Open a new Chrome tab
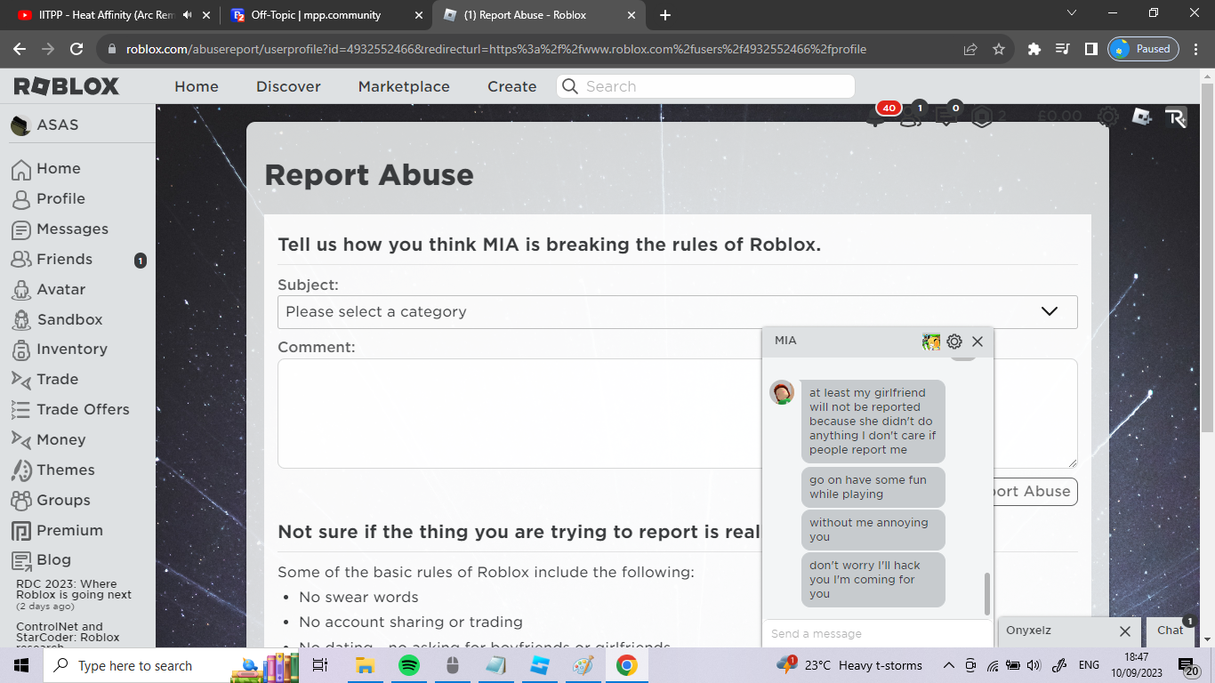This screenshot has width=1215, height=683. [665, 15]
